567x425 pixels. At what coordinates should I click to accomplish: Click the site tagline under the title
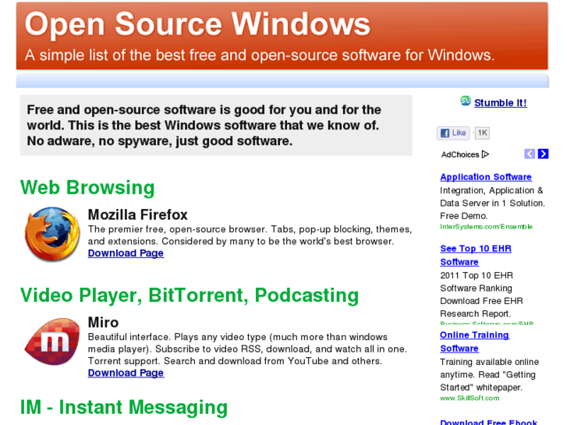coord(260,55)
